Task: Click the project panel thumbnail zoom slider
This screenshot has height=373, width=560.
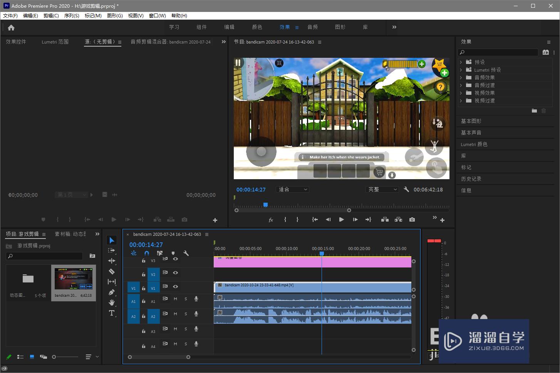Action: (54, 357)
